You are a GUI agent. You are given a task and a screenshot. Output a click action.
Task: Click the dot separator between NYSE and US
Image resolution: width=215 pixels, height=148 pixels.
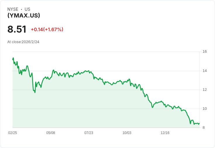pos(21,9)
